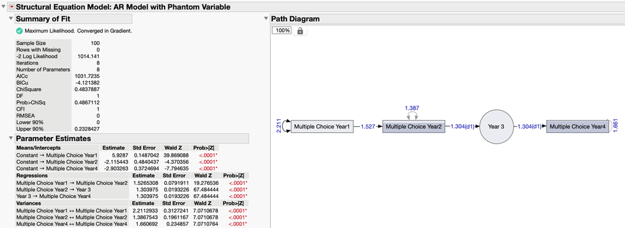This screenshot has width=625, height=228.
Task: Select the Year 3 → Multiple Choice Year4 row
Action: pos(133,196)
